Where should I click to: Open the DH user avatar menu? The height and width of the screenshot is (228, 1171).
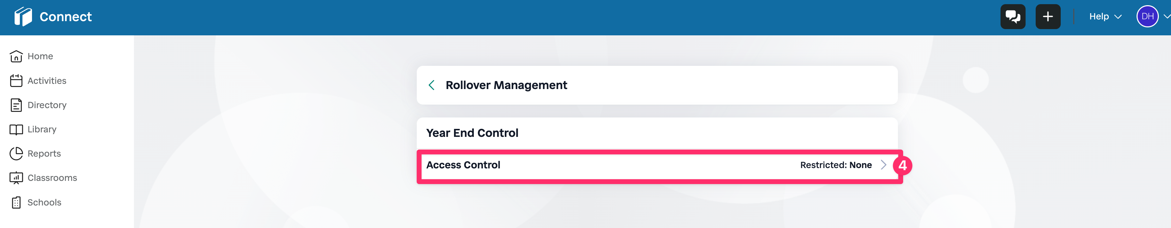[1147, 17]
